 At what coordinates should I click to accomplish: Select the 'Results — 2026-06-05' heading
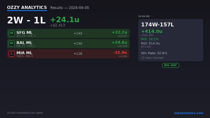69,8
